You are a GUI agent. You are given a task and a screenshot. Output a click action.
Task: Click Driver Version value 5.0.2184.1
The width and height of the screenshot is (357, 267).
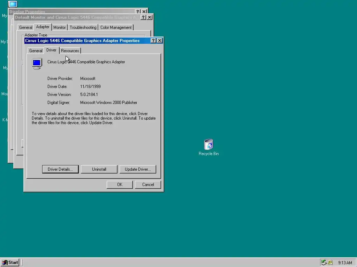(89, 95)
